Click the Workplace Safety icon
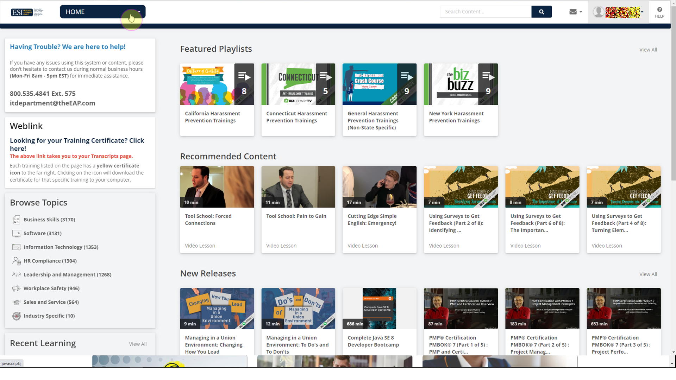 17,289
